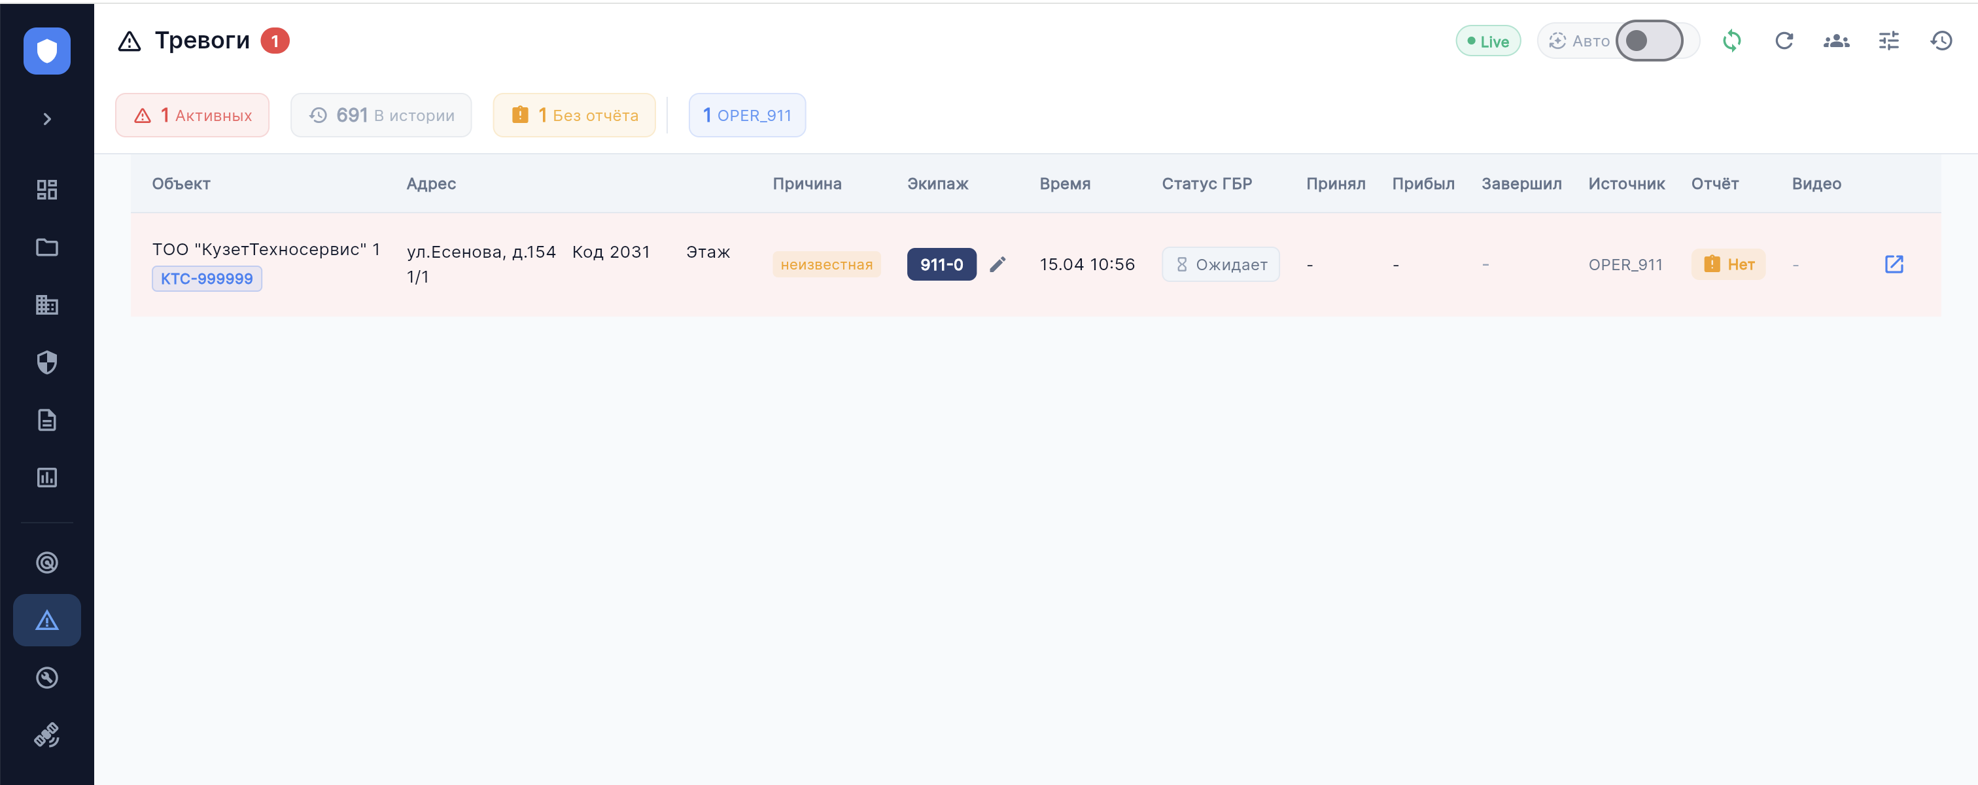Screen dimensions: 1978x785
Task: Open the history clock icon in header
Action: [x=1941, y=41]
